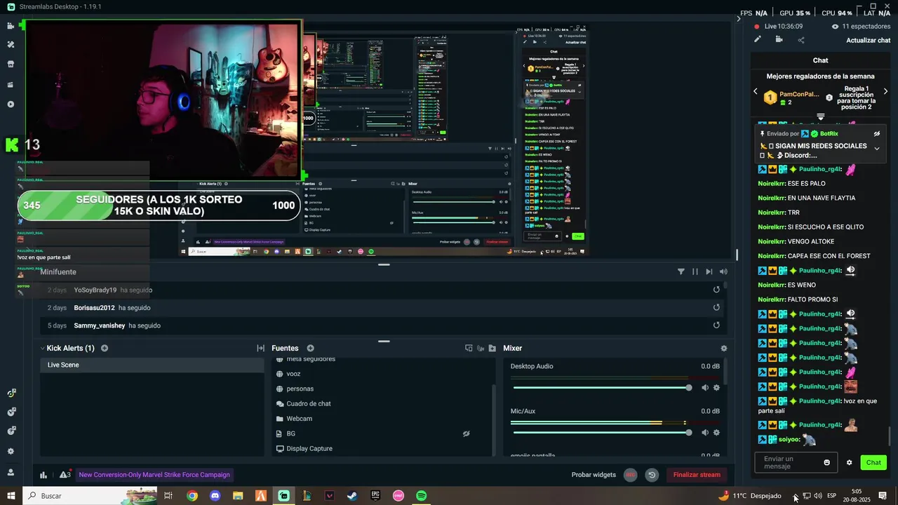Open the Editor tab in left sidebar

[11, 25]
